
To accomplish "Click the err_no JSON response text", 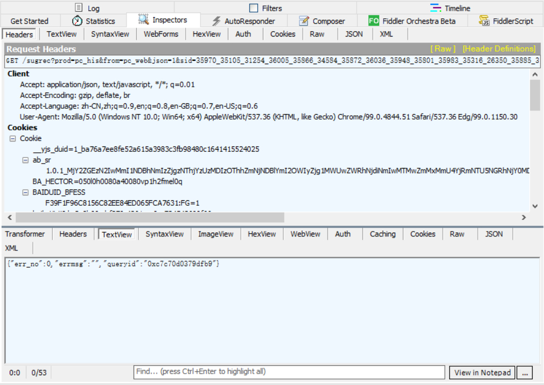I will coord(113,264).
